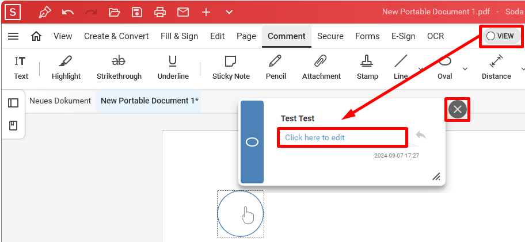The height and width of the screenshot is (242, 525).
Task: Toggle the VIEW mode switch
Action: (x=501, y=36)
